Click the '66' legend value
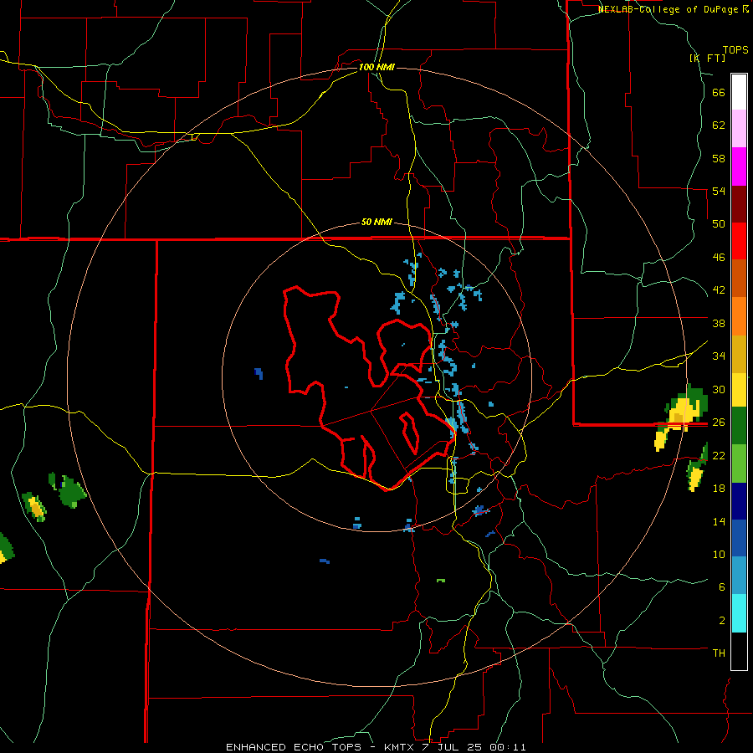 point(719,93)
